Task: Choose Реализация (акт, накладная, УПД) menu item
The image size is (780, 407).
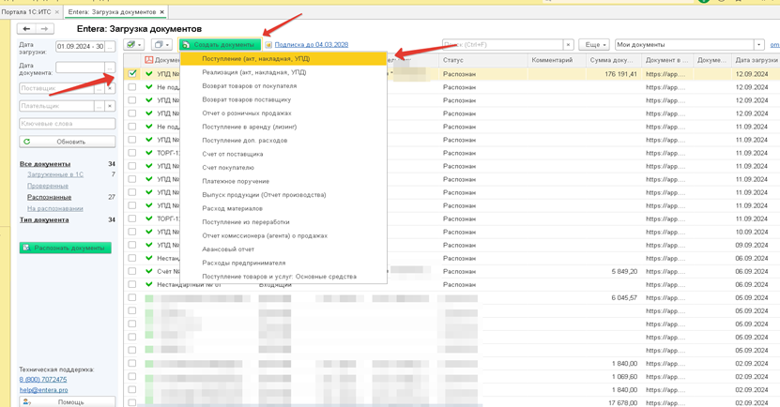Action: pyautogui.click(x=283, y=72)
